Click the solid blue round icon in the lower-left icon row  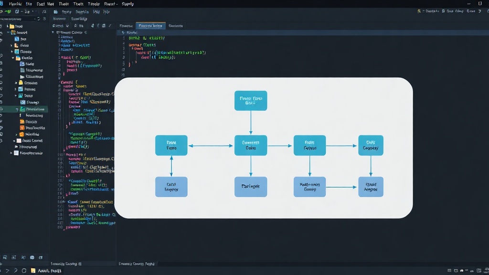[x=32, y=257]
